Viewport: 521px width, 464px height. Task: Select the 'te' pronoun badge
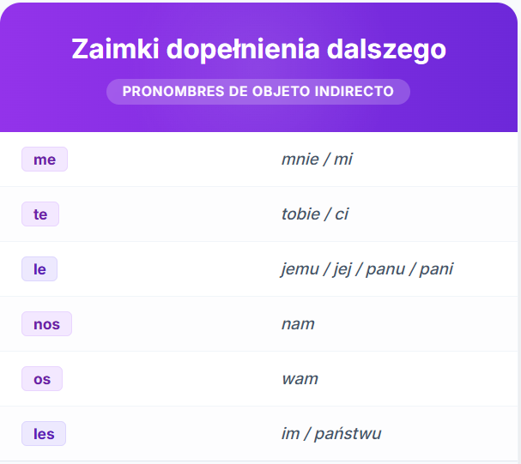[40, 214]
